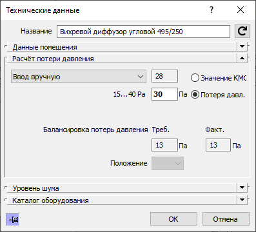
Task: Toggle the pin dialog icon
Action: [13, 220]
